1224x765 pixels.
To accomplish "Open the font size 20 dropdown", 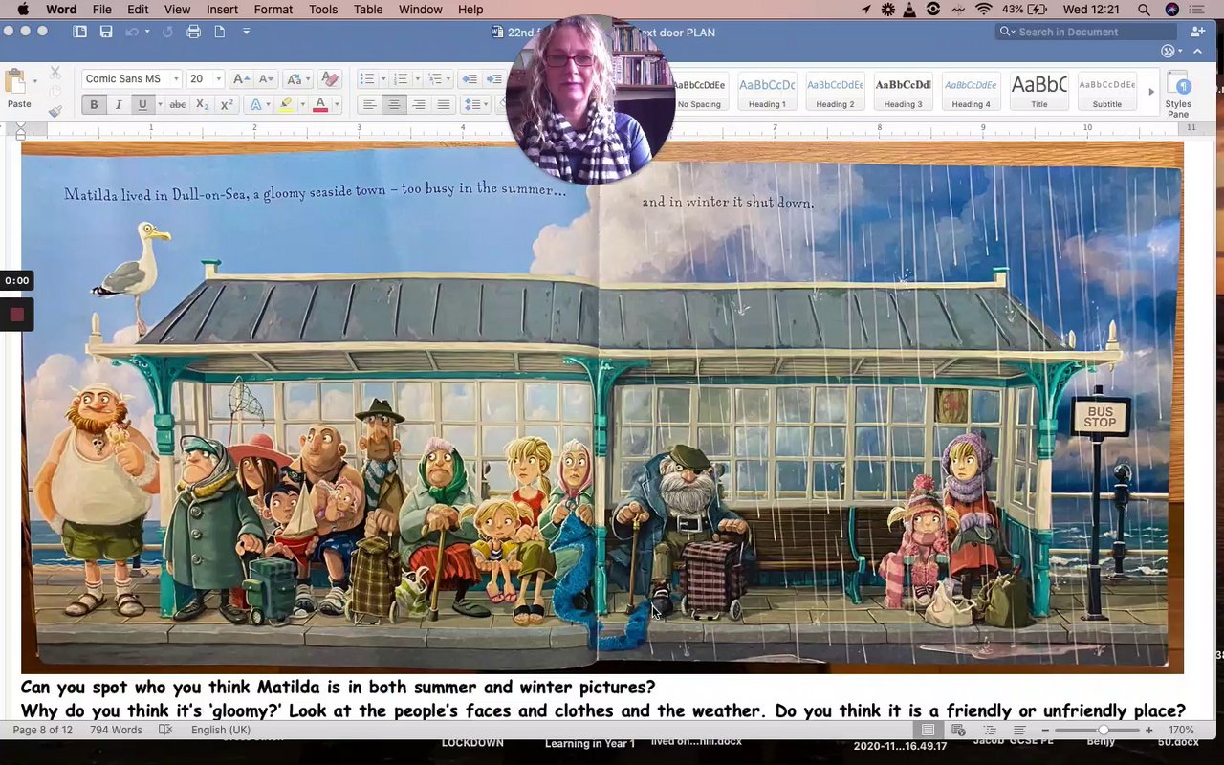I will click(x=219, y=79).
